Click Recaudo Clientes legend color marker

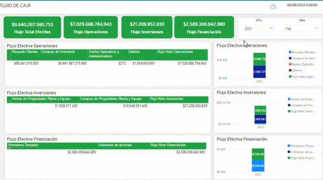point(290,52)
